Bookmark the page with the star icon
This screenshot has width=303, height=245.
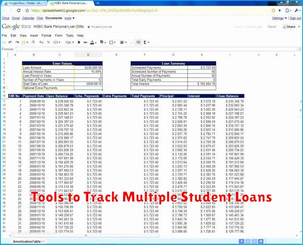(27, 11)
